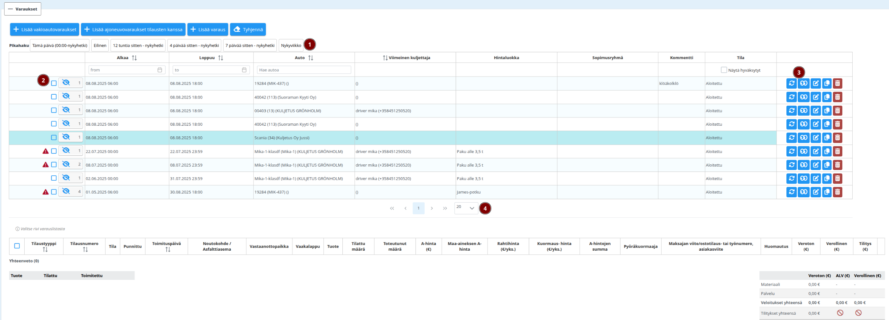Click edit pencil icon for 00403 (13) row
This screenshot has width=889, height=320.
816,111
